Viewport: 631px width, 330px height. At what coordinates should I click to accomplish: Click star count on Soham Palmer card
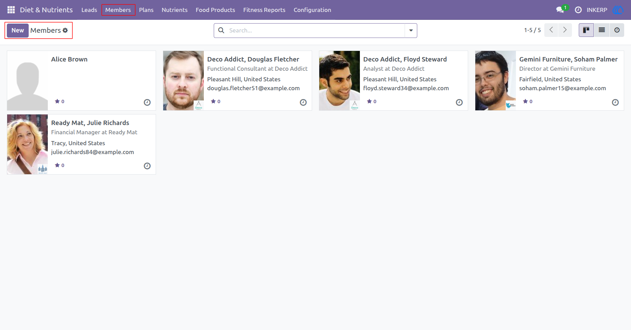[528, 101]
